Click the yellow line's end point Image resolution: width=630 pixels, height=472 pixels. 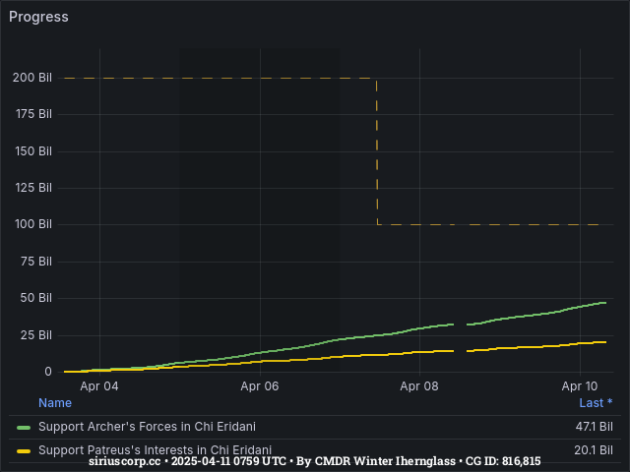point(605,342)
